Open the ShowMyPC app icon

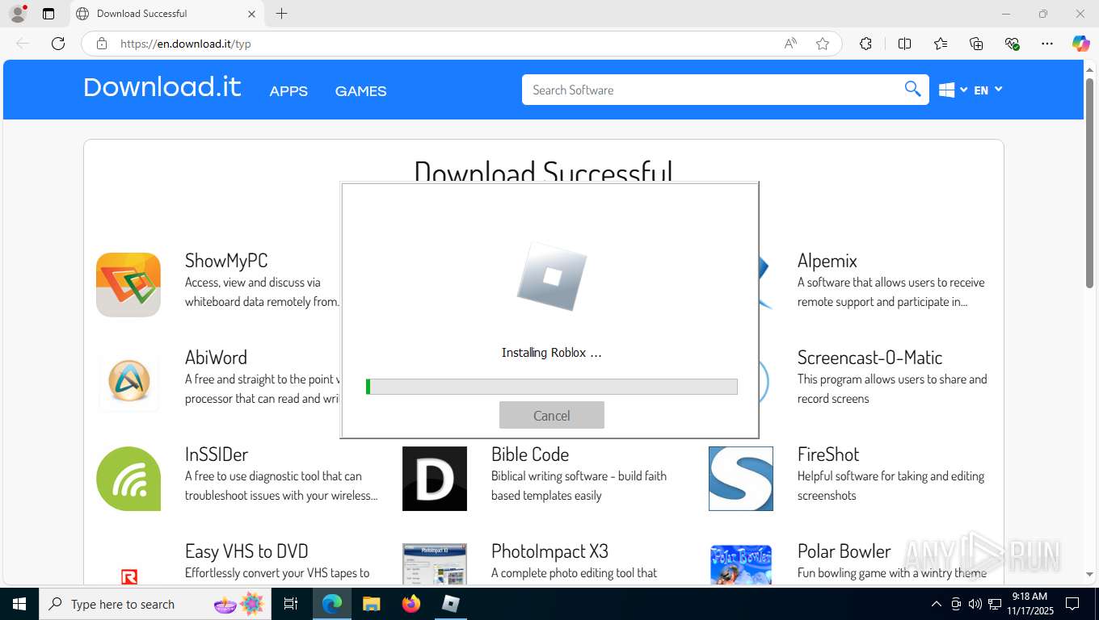[128, 285]
